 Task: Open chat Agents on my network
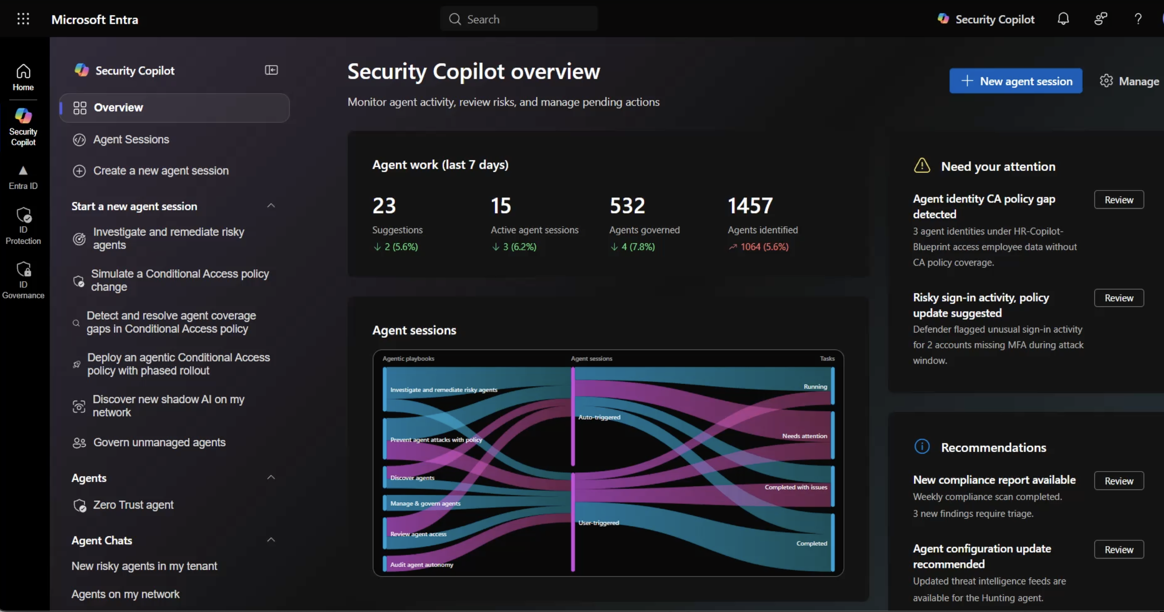click(x=125, y=594)
